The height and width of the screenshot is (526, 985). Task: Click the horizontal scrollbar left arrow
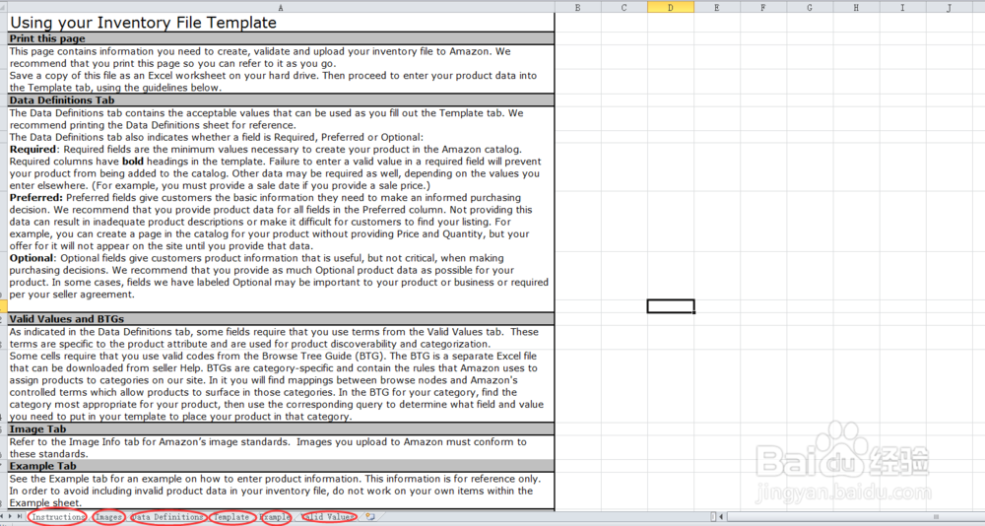click(x=722, y=517)
